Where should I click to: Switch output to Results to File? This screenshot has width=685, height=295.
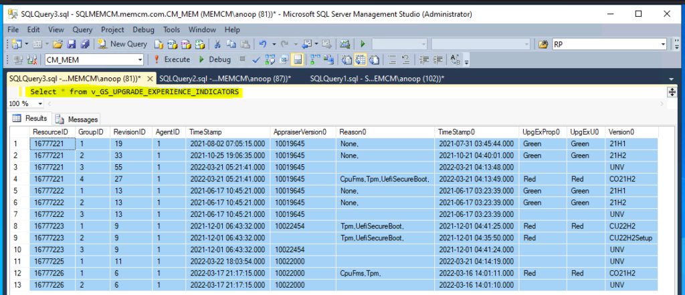(374, 59)
